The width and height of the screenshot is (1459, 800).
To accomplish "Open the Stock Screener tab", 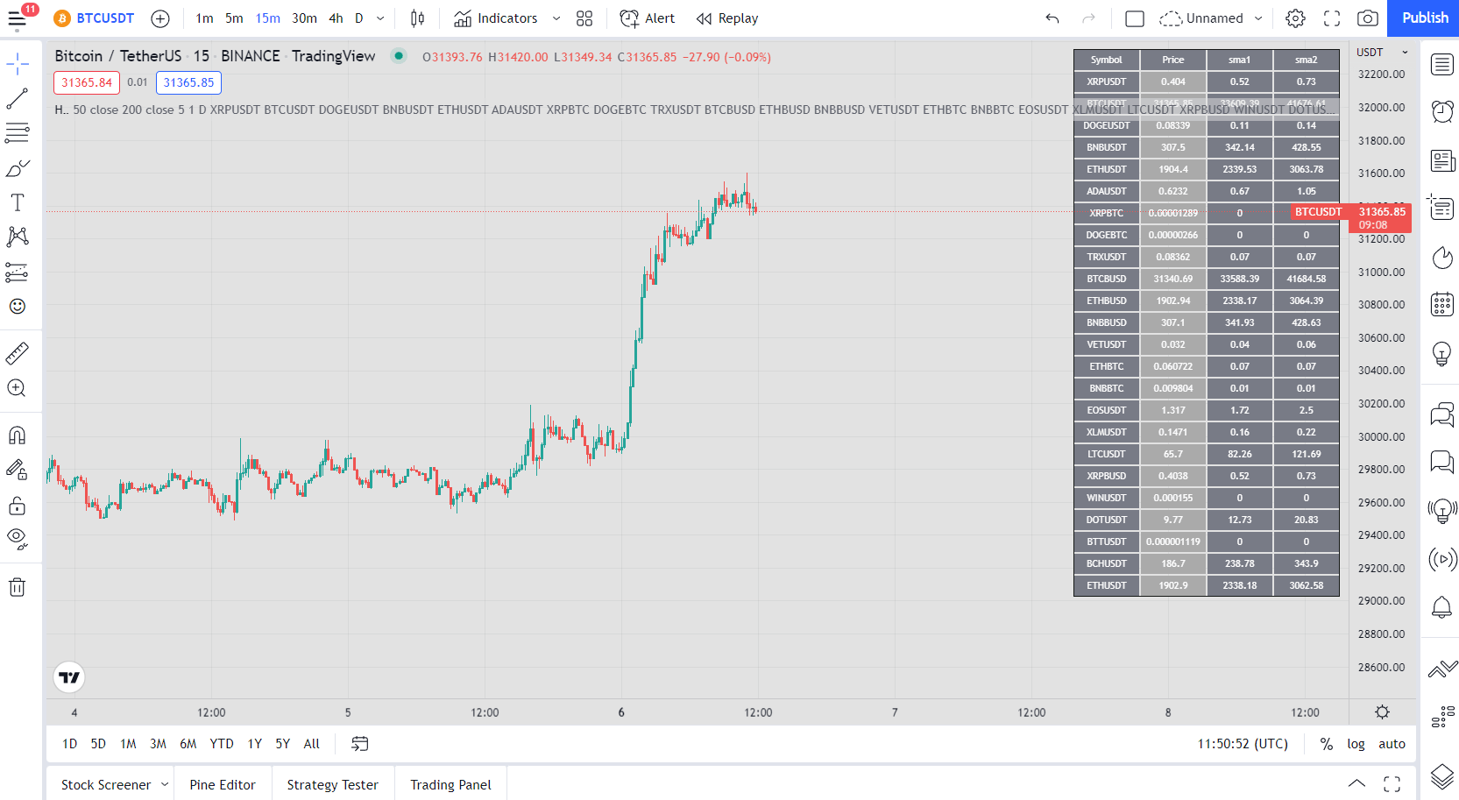I will 106,785.
